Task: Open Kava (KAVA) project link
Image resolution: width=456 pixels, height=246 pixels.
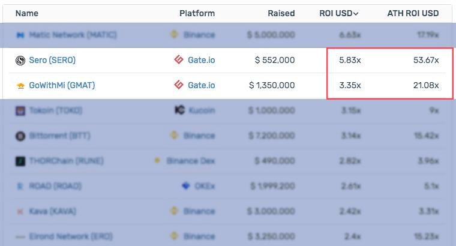Action: click(53, 211)
